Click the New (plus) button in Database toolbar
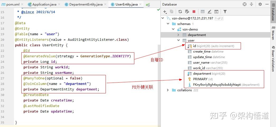276x127 pixels. [x=165, y=12]
